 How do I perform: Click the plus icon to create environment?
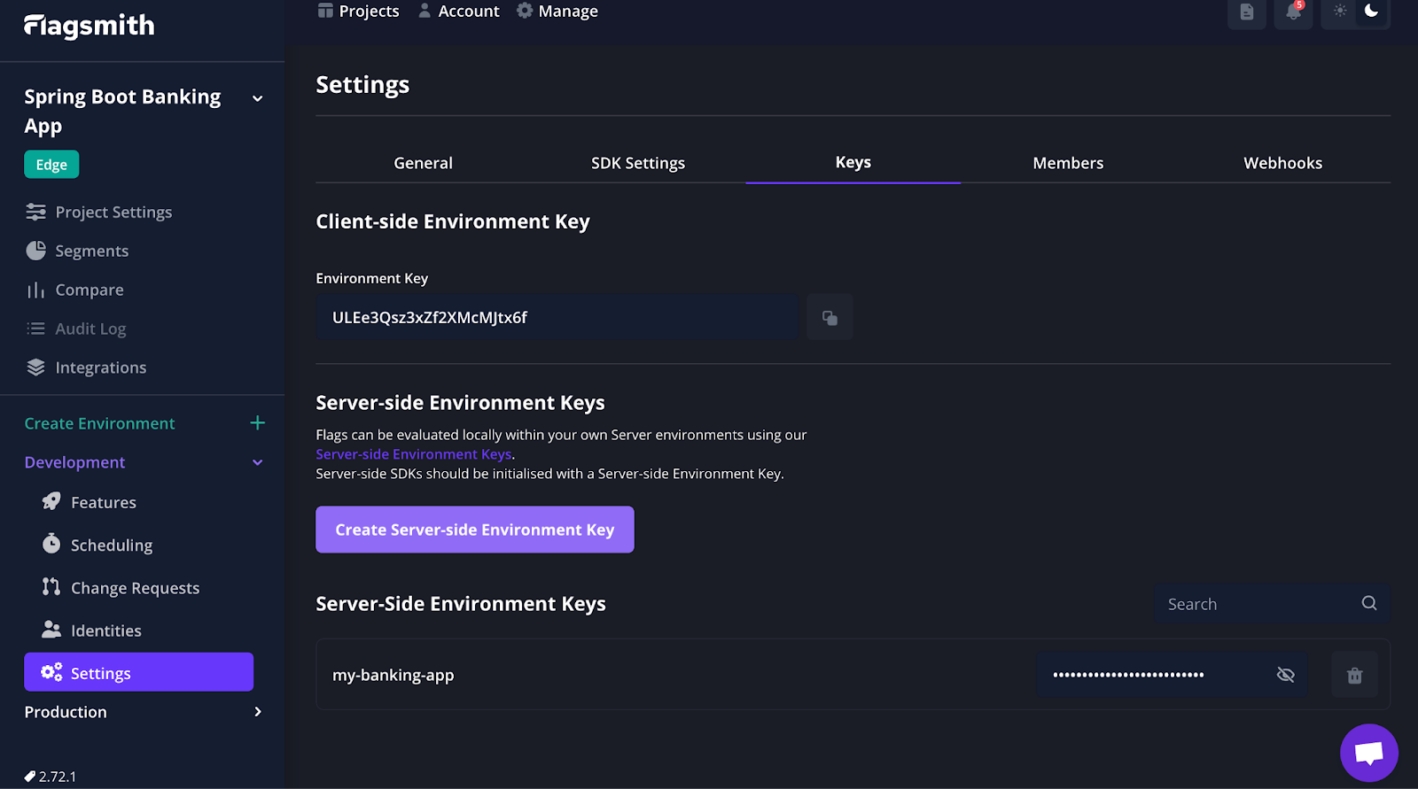coord(257,423)
